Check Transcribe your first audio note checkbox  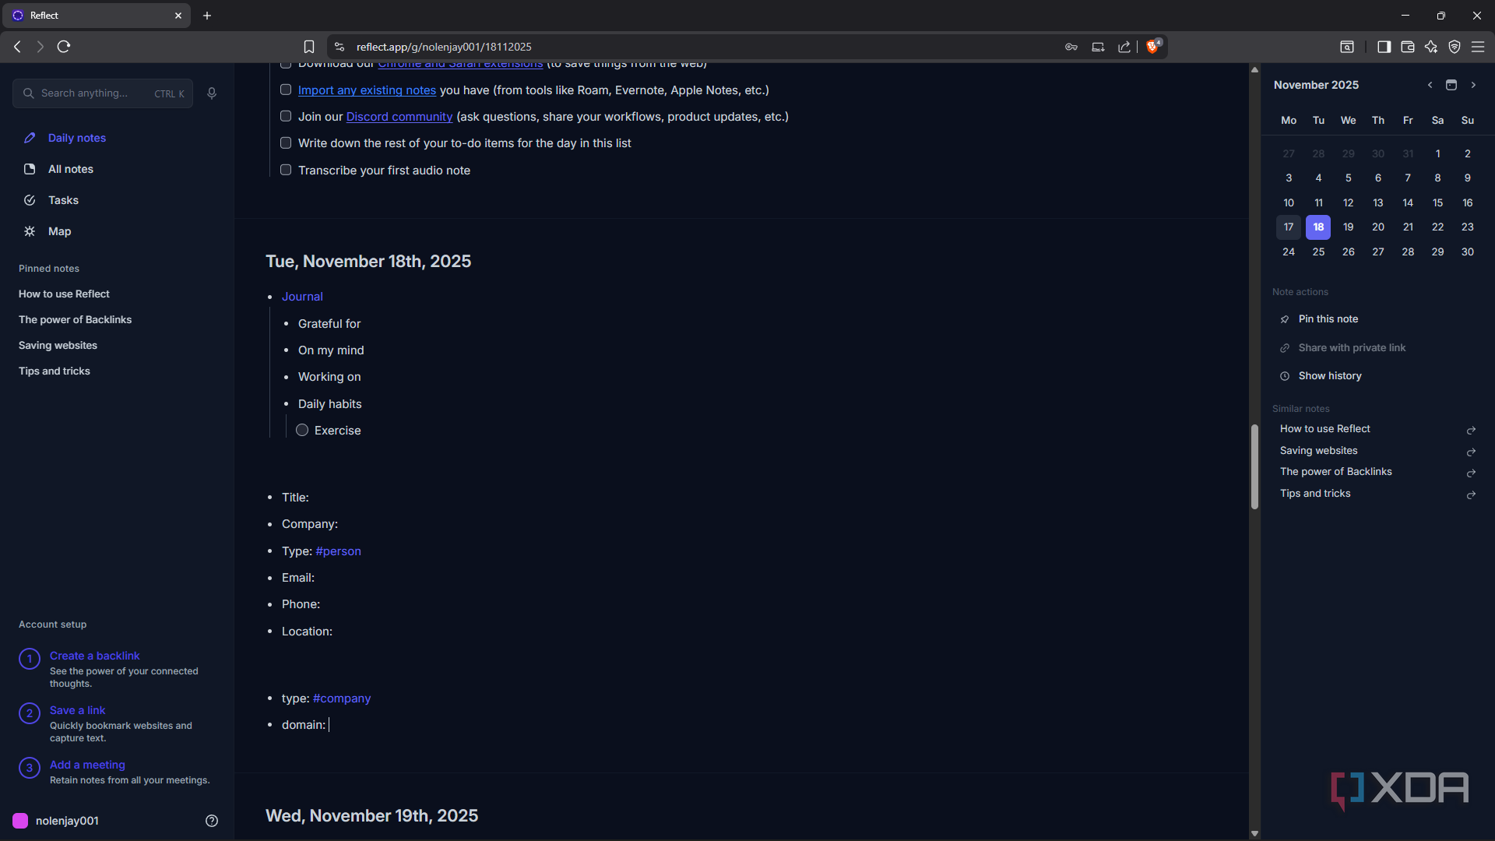[x=286, y=170]
